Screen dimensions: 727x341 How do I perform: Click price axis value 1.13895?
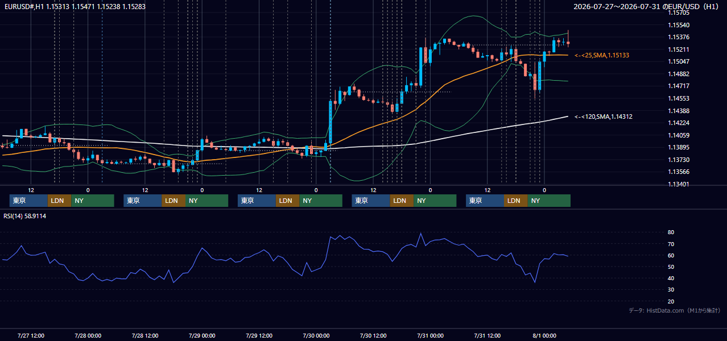tap(679, 147)
